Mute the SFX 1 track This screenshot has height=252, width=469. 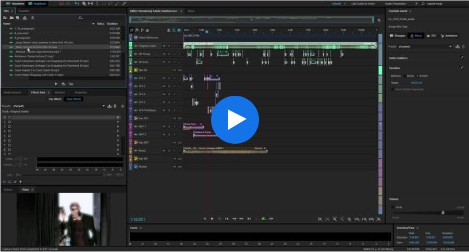pos(164,78)
